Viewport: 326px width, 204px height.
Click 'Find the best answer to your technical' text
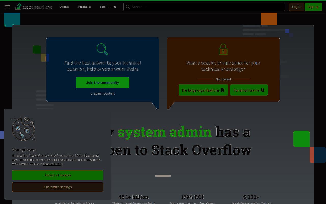pos(103,63)
